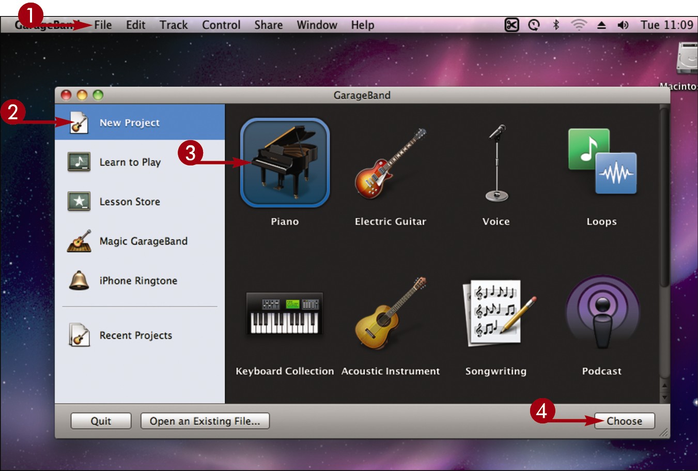Click the Choose button

click(x=624, y=421)
